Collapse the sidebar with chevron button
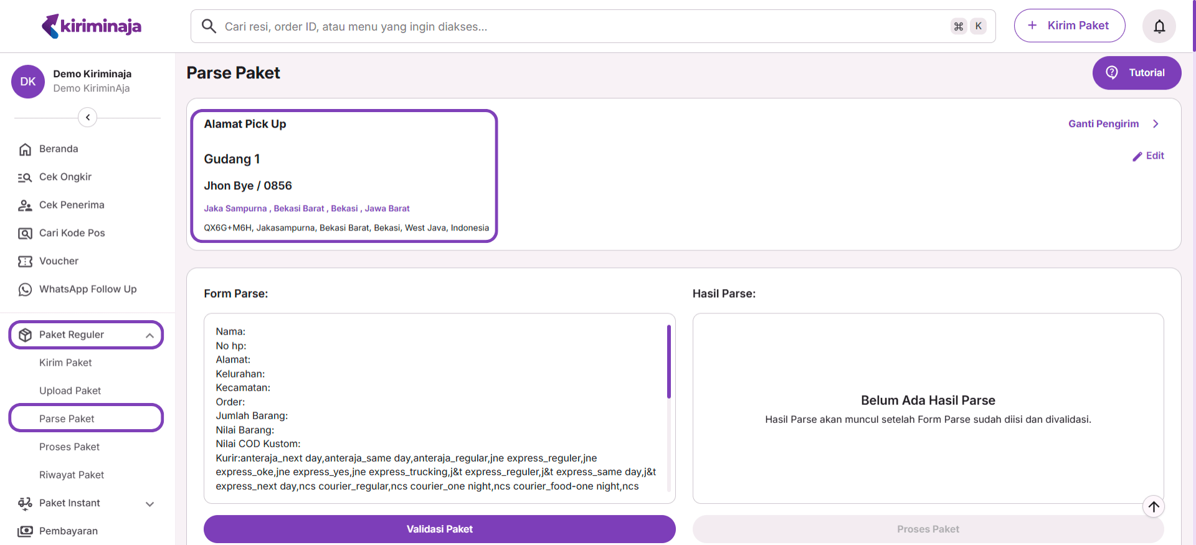 pyautogui.click(x=88, y=117)
